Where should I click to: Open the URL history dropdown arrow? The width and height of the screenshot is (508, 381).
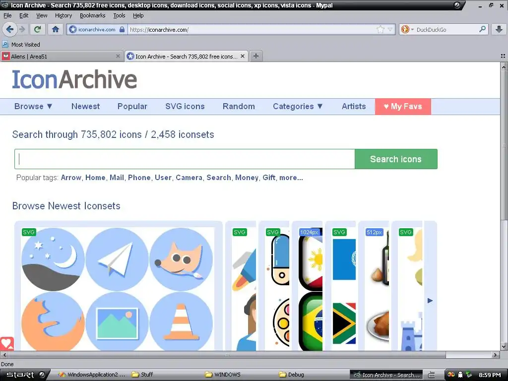click(390, 29)
